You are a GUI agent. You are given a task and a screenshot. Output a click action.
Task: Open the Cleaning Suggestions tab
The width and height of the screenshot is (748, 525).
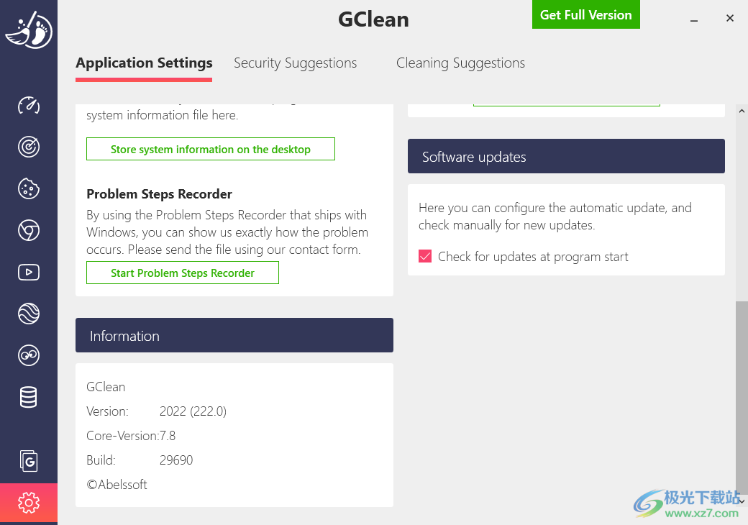click(x=460, y=63)
